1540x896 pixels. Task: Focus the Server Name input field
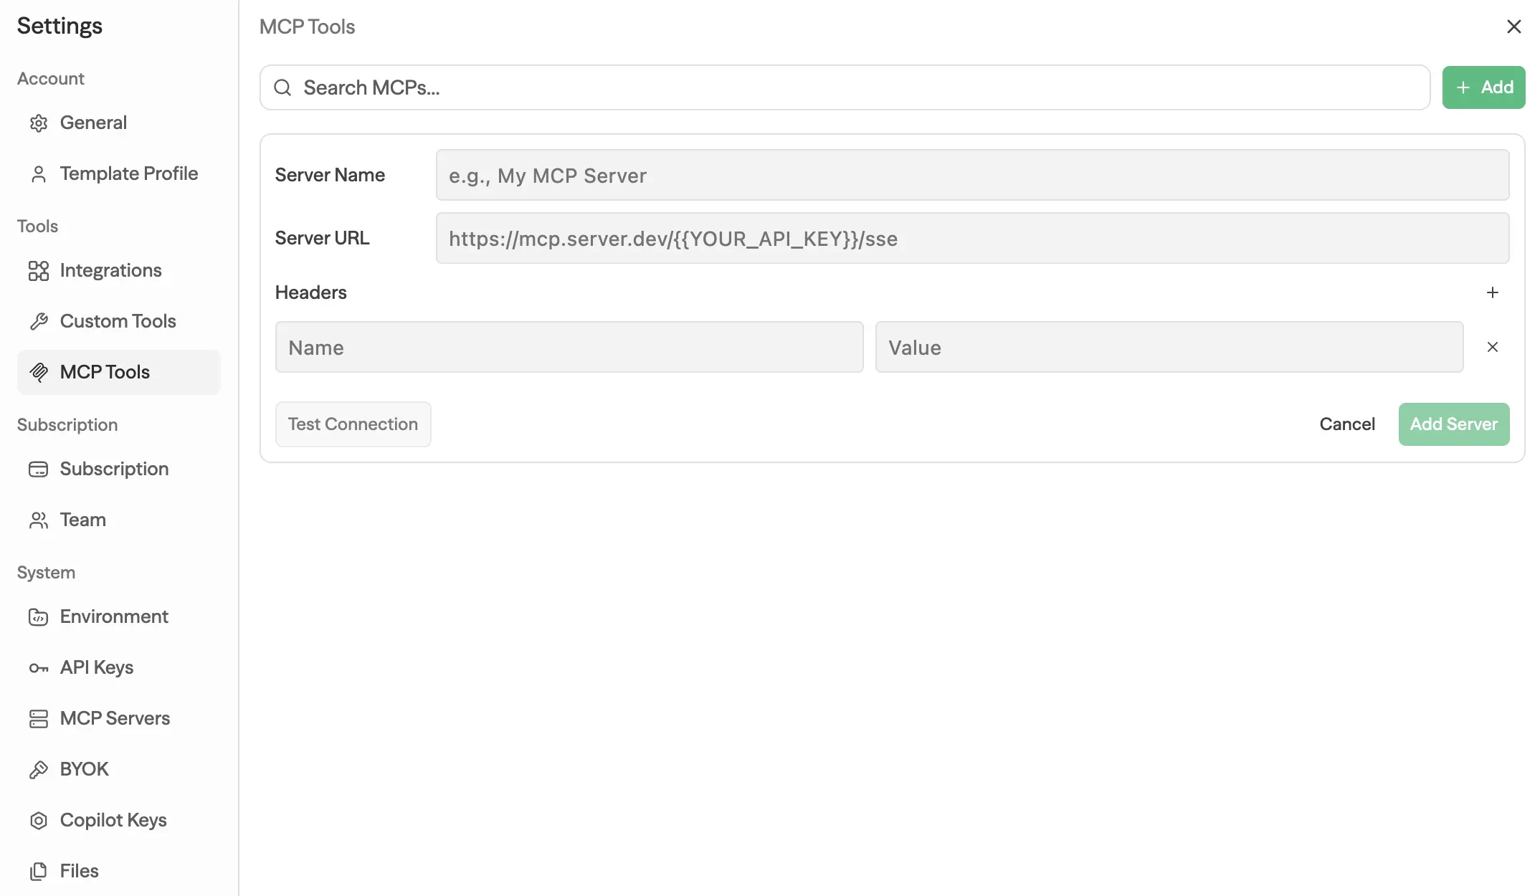pos(971,175)
